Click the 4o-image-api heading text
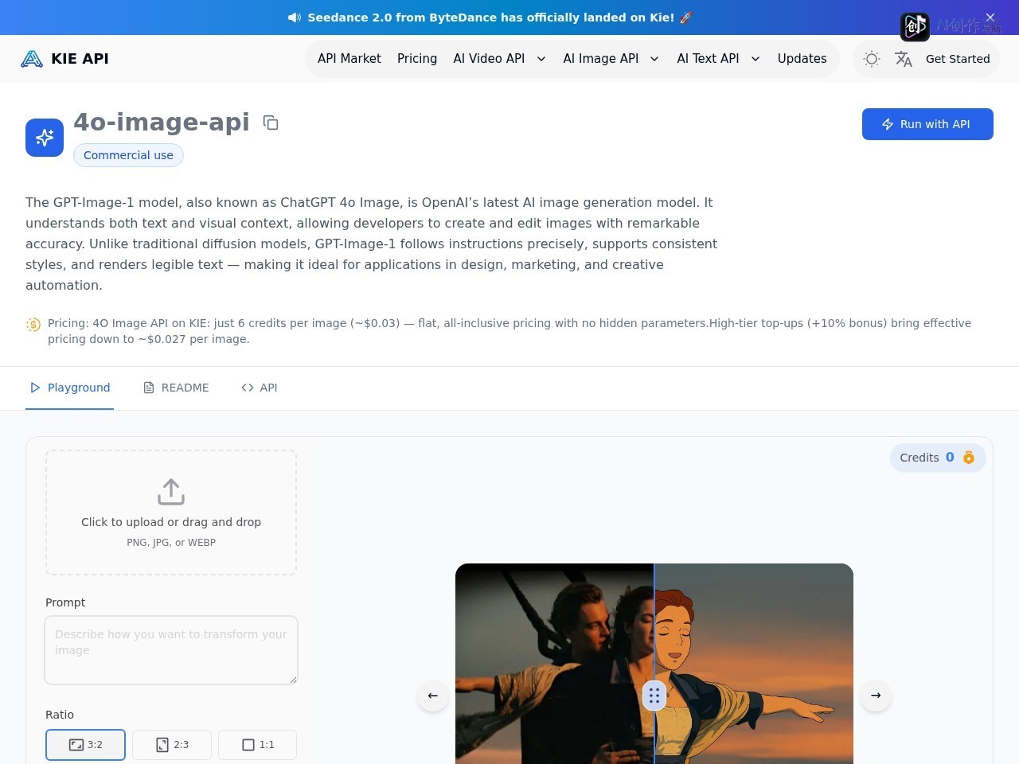The width and height of the screenshot is (1019, 764). (162, 122)
